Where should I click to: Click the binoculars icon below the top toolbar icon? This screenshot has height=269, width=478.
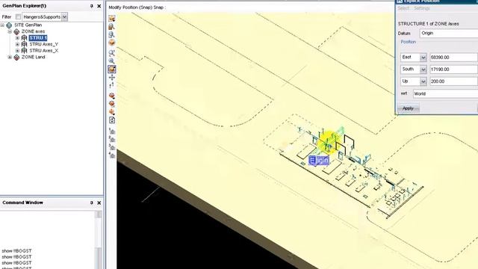[112, 27]
